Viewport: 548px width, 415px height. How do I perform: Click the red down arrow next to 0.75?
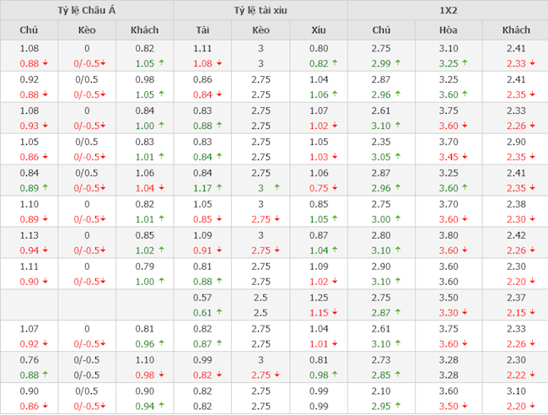(334, 188)
